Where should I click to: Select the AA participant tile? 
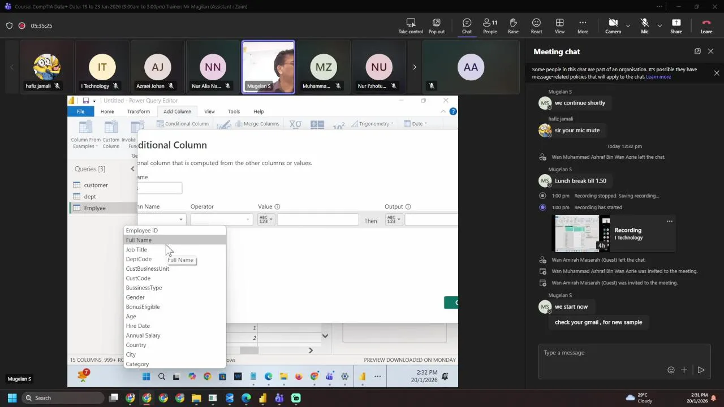tap(471, 67)
